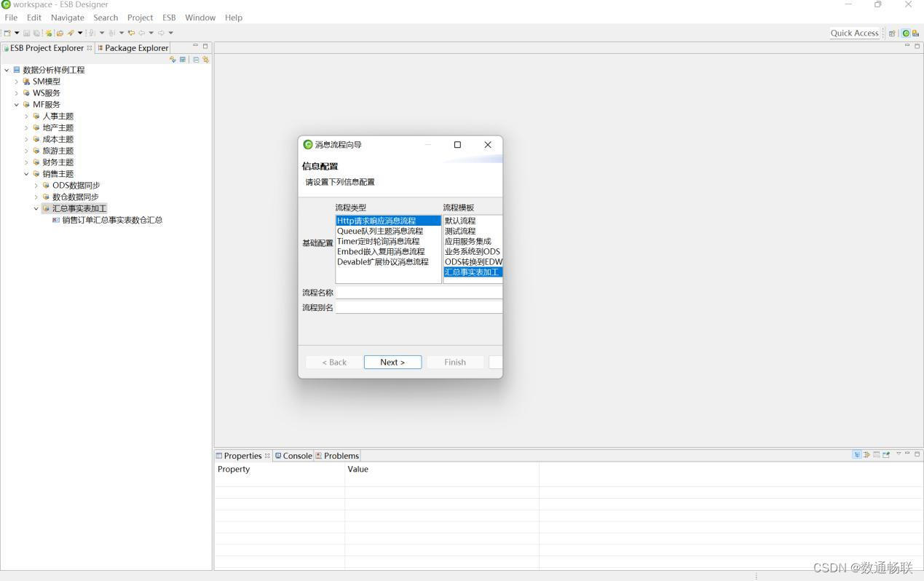Select 地产主题 in the project tree
Image resolution: width=924 pixels, height=581 pixels.
click(58, 127)
